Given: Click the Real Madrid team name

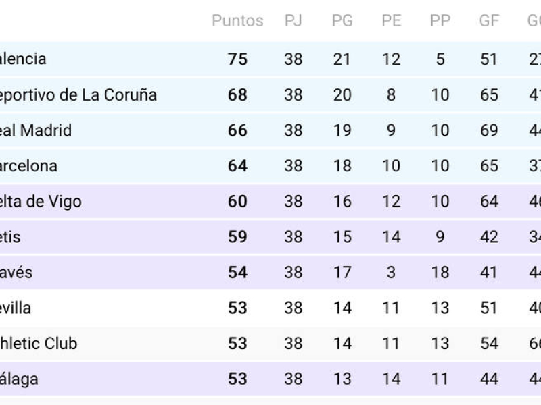Looking at the screenshot, I should click(35, 130).
